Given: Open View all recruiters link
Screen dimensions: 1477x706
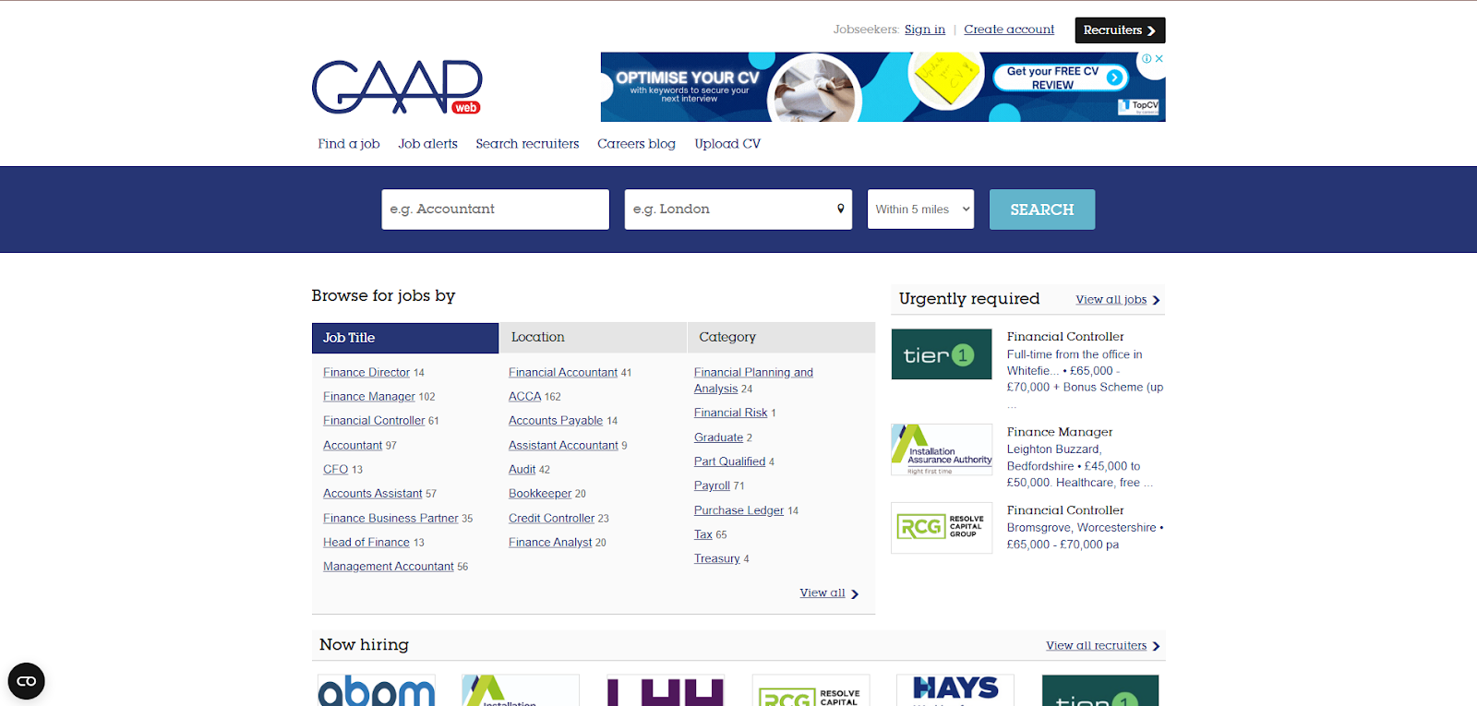Looking at the screenshot, I should coord(1096,646).
